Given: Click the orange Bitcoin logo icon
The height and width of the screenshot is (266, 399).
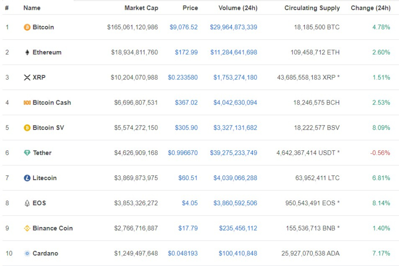Looking at the screenshot, I should (x=27, y=27).
